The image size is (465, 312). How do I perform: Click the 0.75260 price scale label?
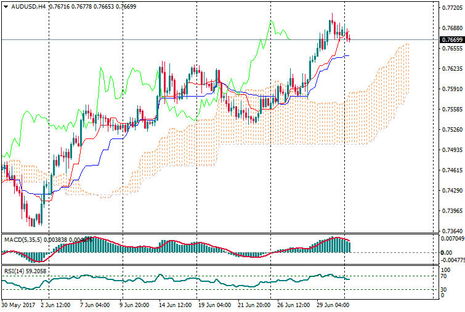453,130
